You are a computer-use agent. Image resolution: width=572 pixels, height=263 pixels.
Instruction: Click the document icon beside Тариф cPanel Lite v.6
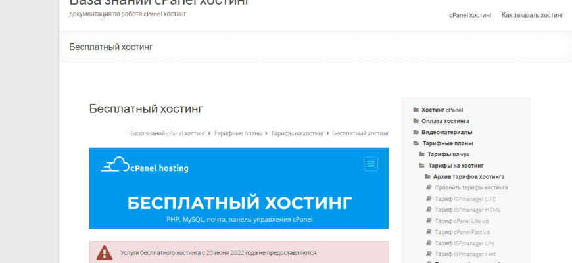[x=429, y=221]
